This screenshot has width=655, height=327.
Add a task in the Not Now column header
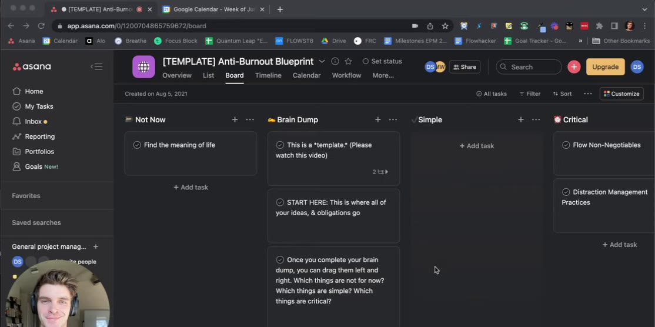click(x=235, y=120)
